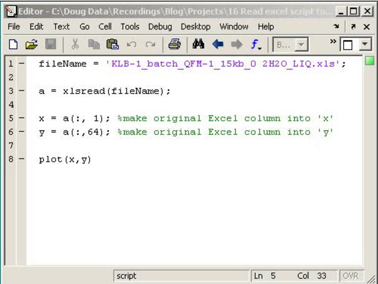Toggle breakpoint beside line 8 plot command
The width and height of the screenshot is (378, 284).
(x=21, y=159)
